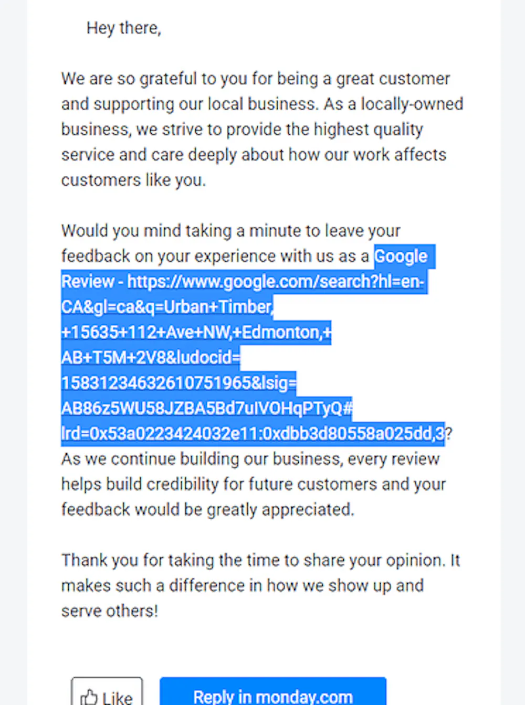Click the text customers like you
Viewport: 525px width, 705px height.
point(133,180)
